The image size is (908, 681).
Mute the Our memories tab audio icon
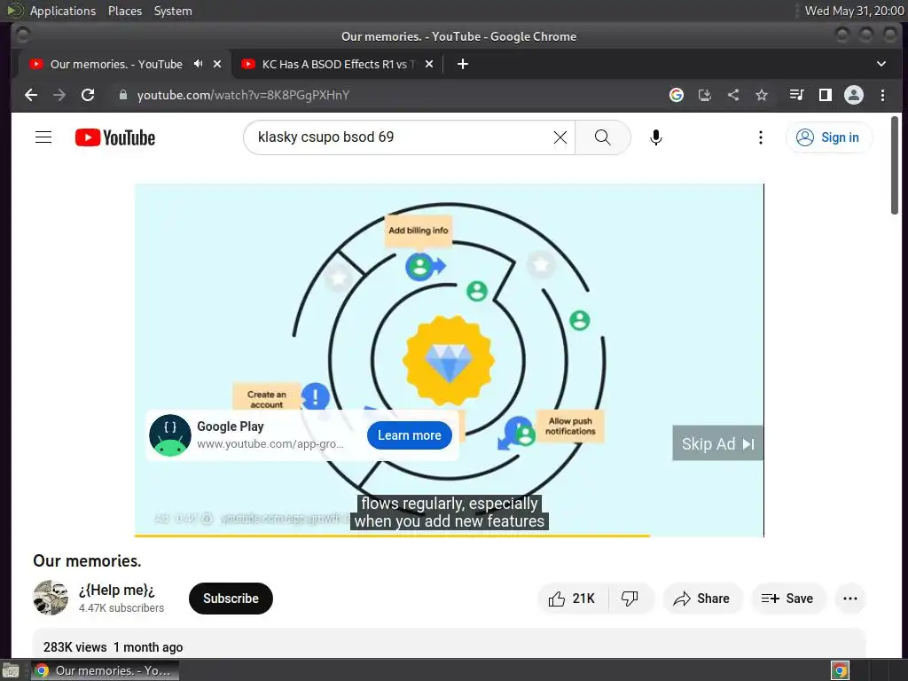198,64
